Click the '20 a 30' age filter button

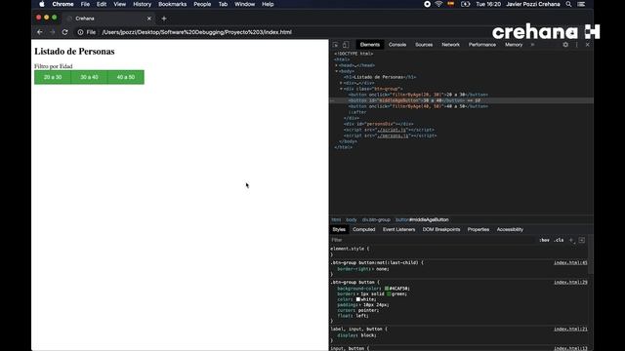click(x=53, y=77)
